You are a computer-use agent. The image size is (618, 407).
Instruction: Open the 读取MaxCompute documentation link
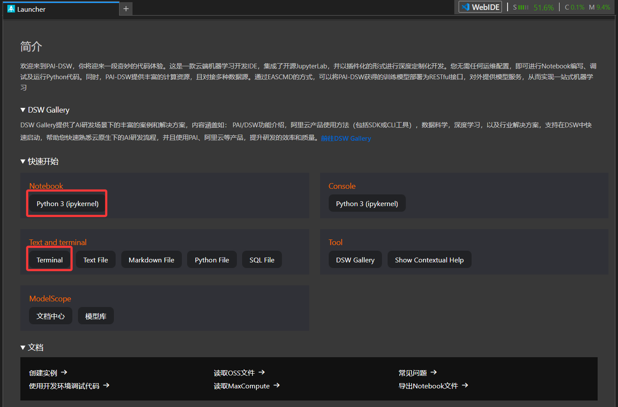point(242,386)
